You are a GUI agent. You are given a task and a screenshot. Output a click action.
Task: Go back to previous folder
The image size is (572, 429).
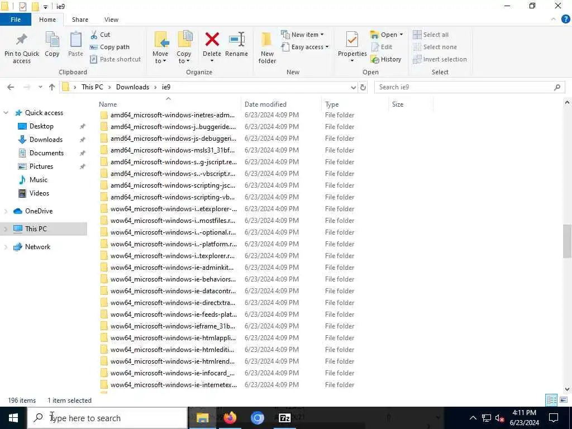11,87
